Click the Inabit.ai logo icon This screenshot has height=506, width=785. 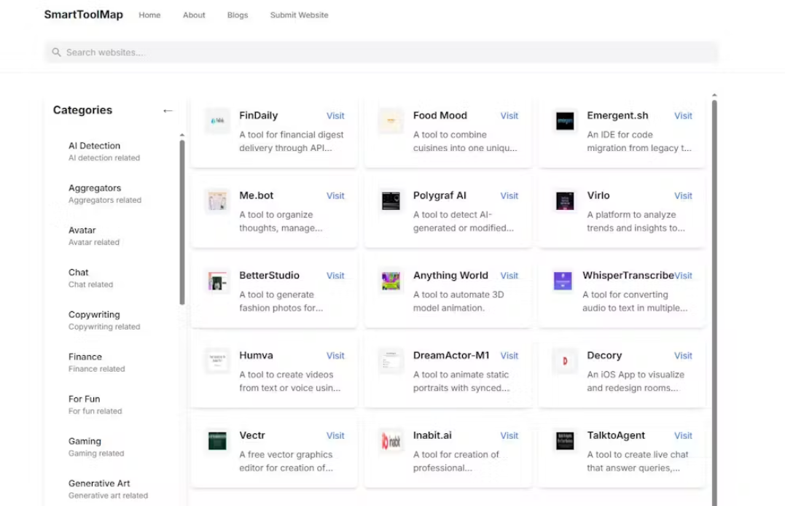[x=391, y=441]
